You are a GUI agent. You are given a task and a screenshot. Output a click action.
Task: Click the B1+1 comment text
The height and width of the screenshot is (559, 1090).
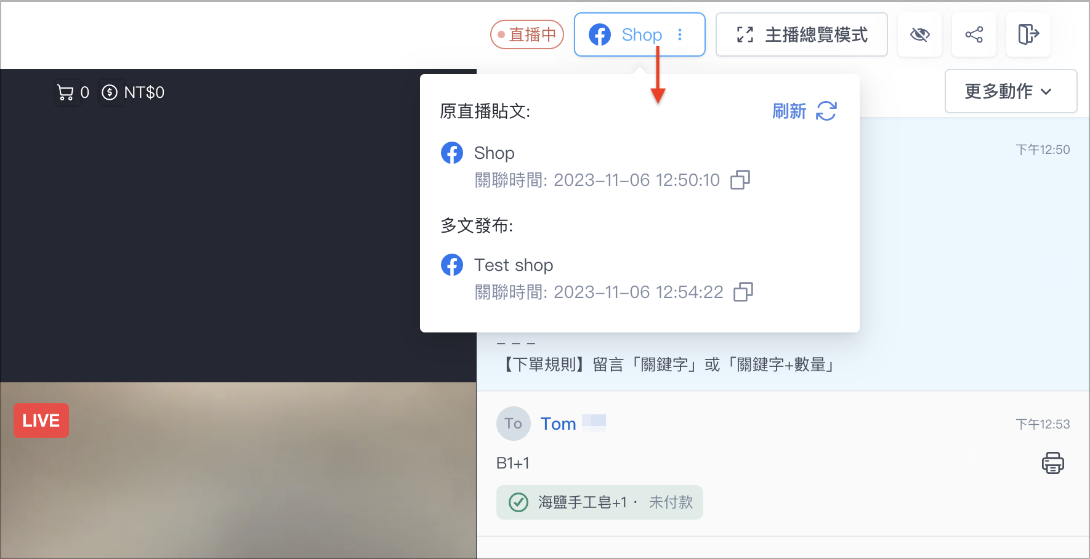[x=513, y=463]
